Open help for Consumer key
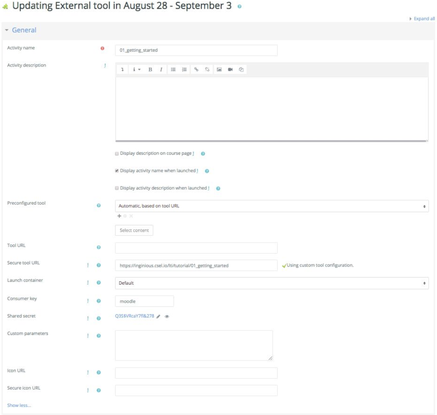Viewport: 437px width, 415px height. [x=99, y=301]
